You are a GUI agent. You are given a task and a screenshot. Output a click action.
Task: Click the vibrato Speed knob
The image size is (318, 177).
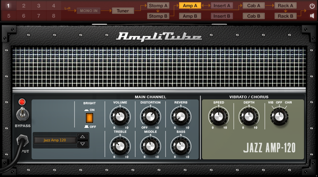tap(218, 117)
